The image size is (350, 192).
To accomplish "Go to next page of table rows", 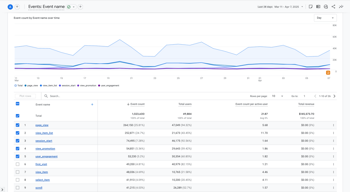I will coord(334,96).
